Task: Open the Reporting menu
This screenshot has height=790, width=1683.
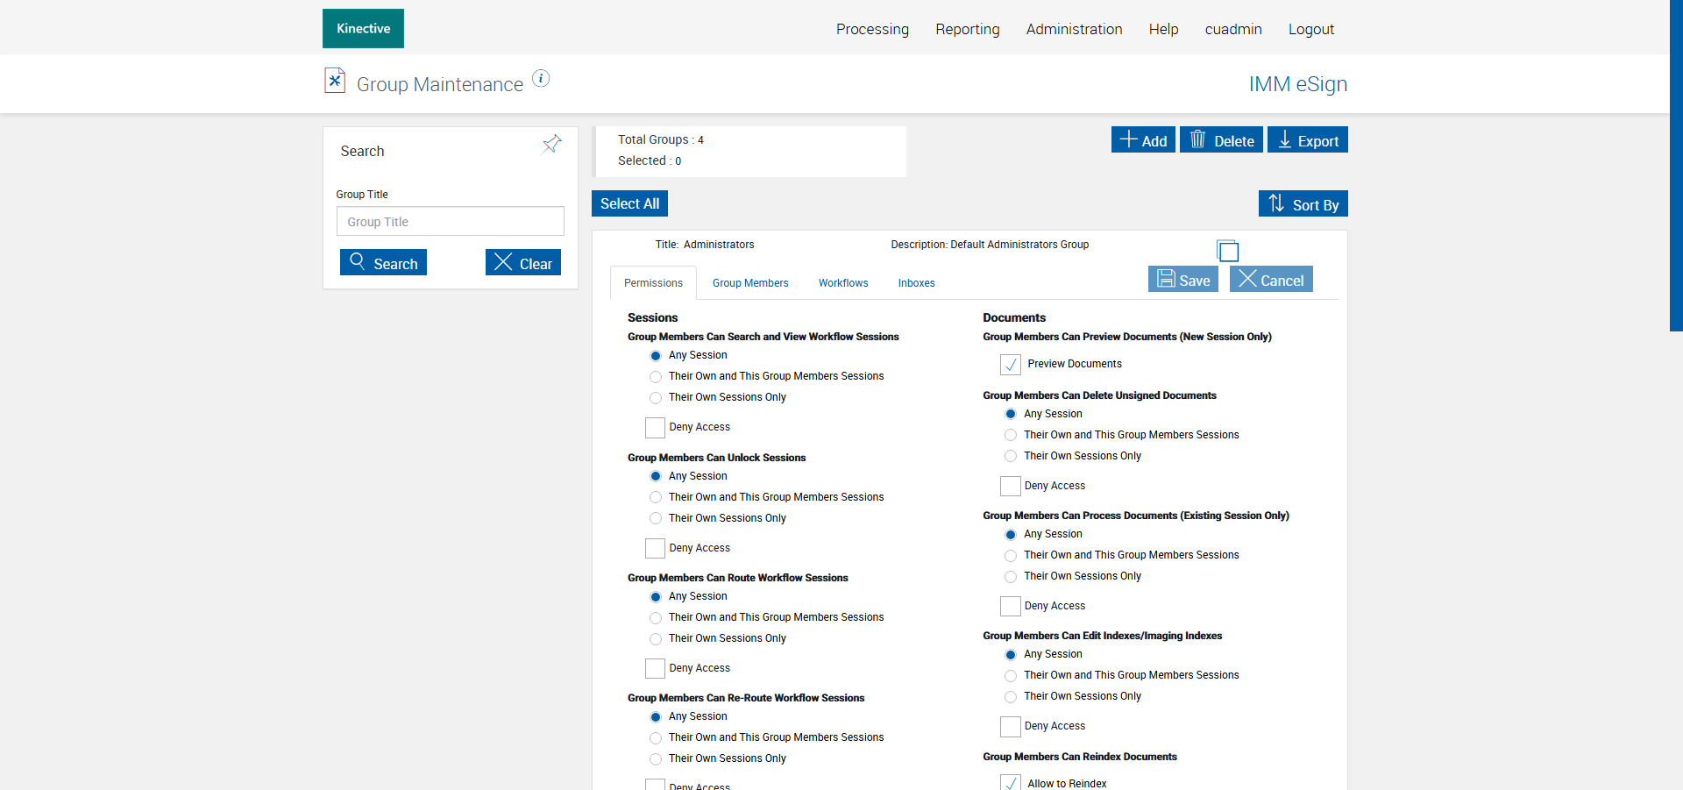Action: (x=967, y=29)
